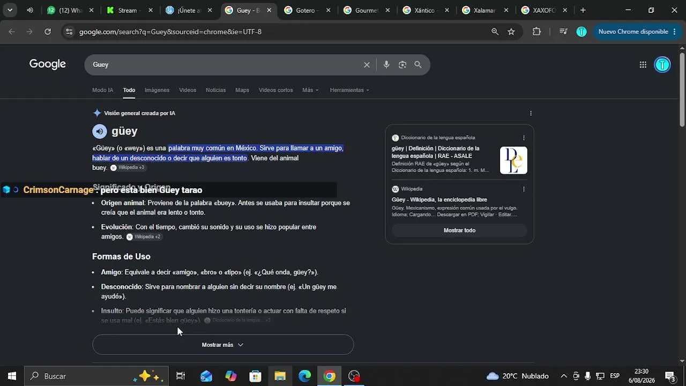Search by image with Google Lens
Image resolution: width=686 pixels, height=386 pixels.
402,65
